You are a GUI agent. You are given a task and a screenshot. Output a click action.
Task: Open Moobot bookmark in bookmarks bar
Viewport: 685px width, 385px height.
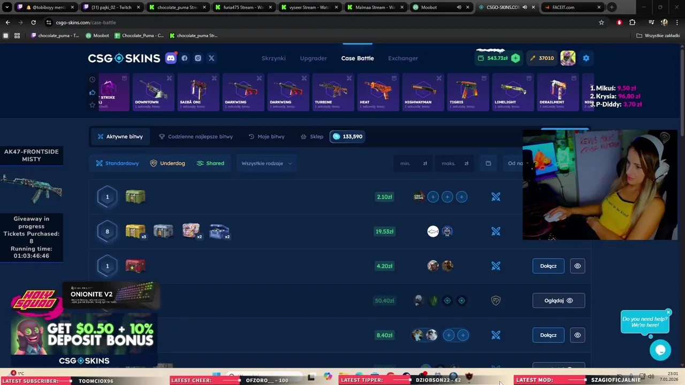(97, 36)
